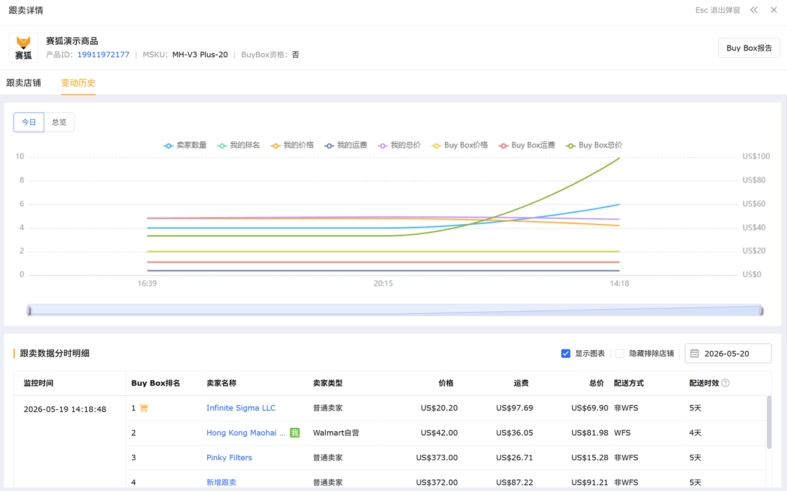This screenshot has height=491, width=787.
Task: Select the 今日 chart range button
Action: (x=29, y=122)
